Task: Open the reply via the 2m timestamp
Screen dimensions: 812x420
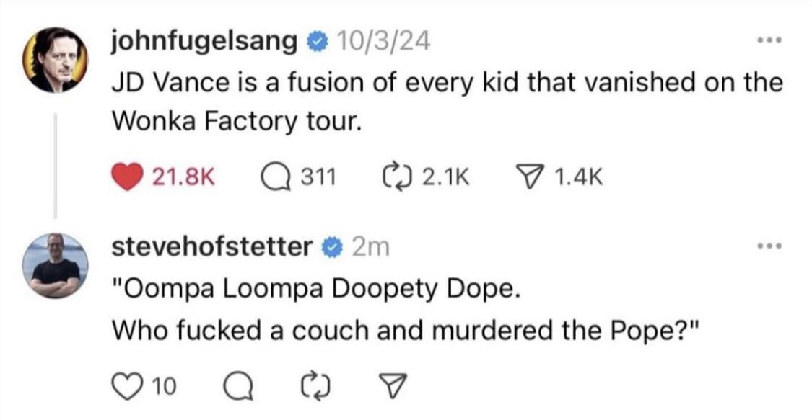Action: (x=370, y=247)
